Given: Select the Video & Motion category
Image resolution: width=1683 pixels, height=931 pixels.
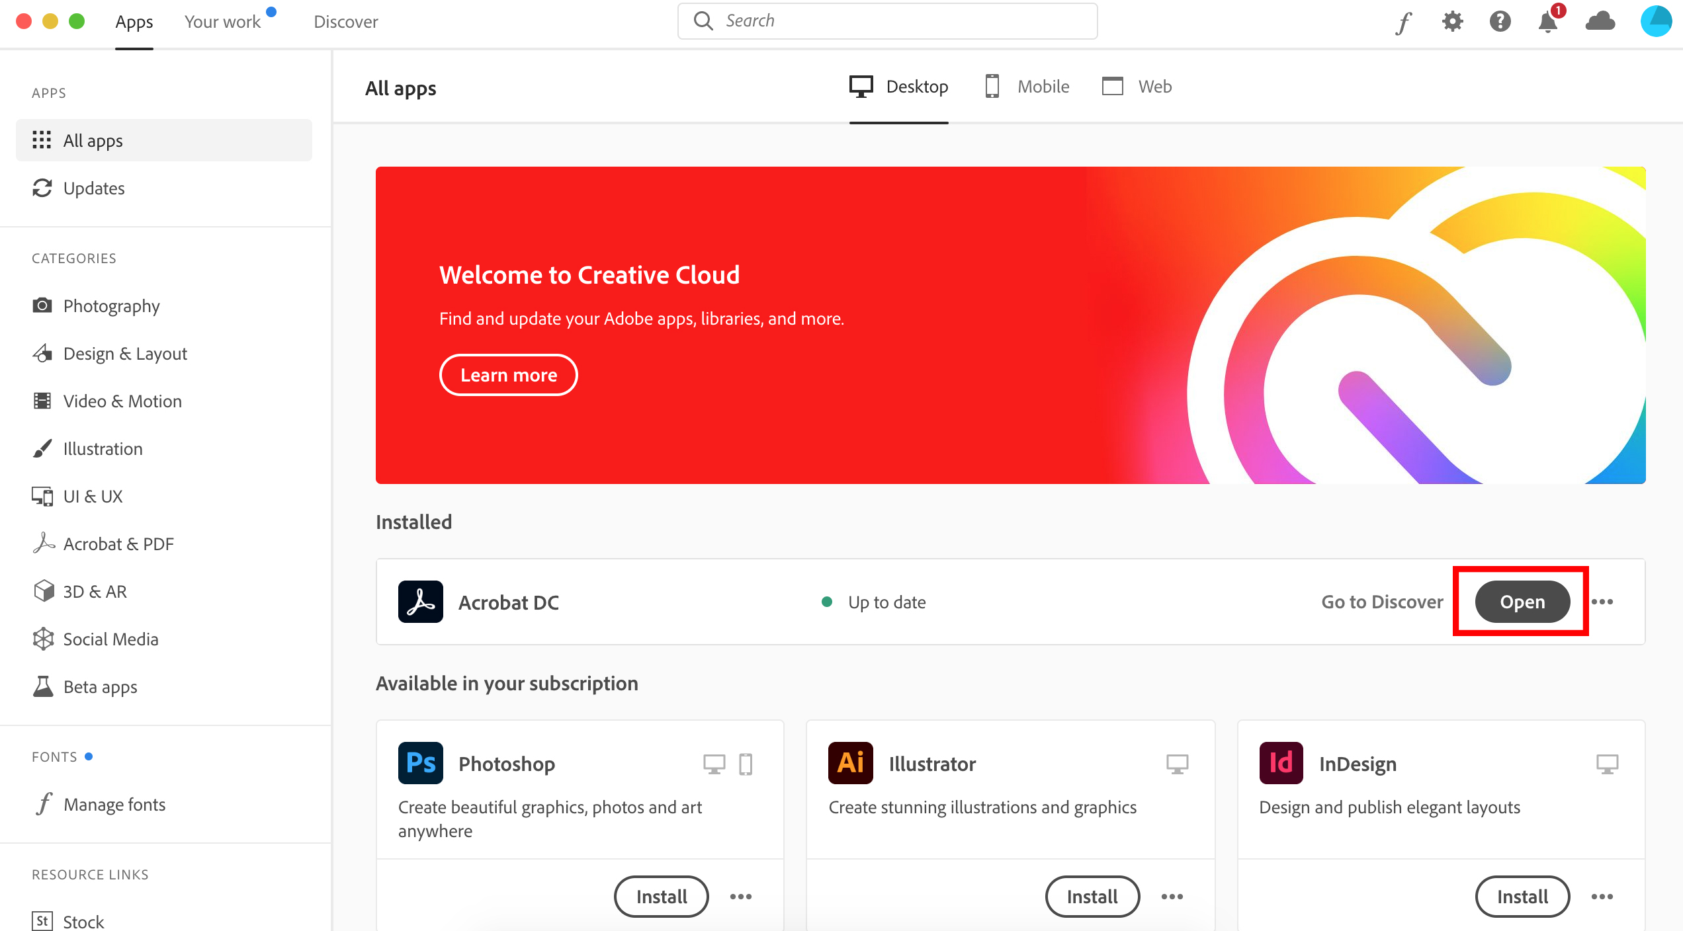Looking at the screenshot, I should click(x=122, y=400).
